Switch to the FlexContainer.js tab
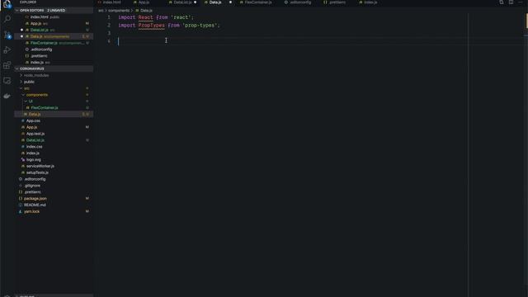Image resolution: width=528 pixels, height=297 pixels. 258,2
